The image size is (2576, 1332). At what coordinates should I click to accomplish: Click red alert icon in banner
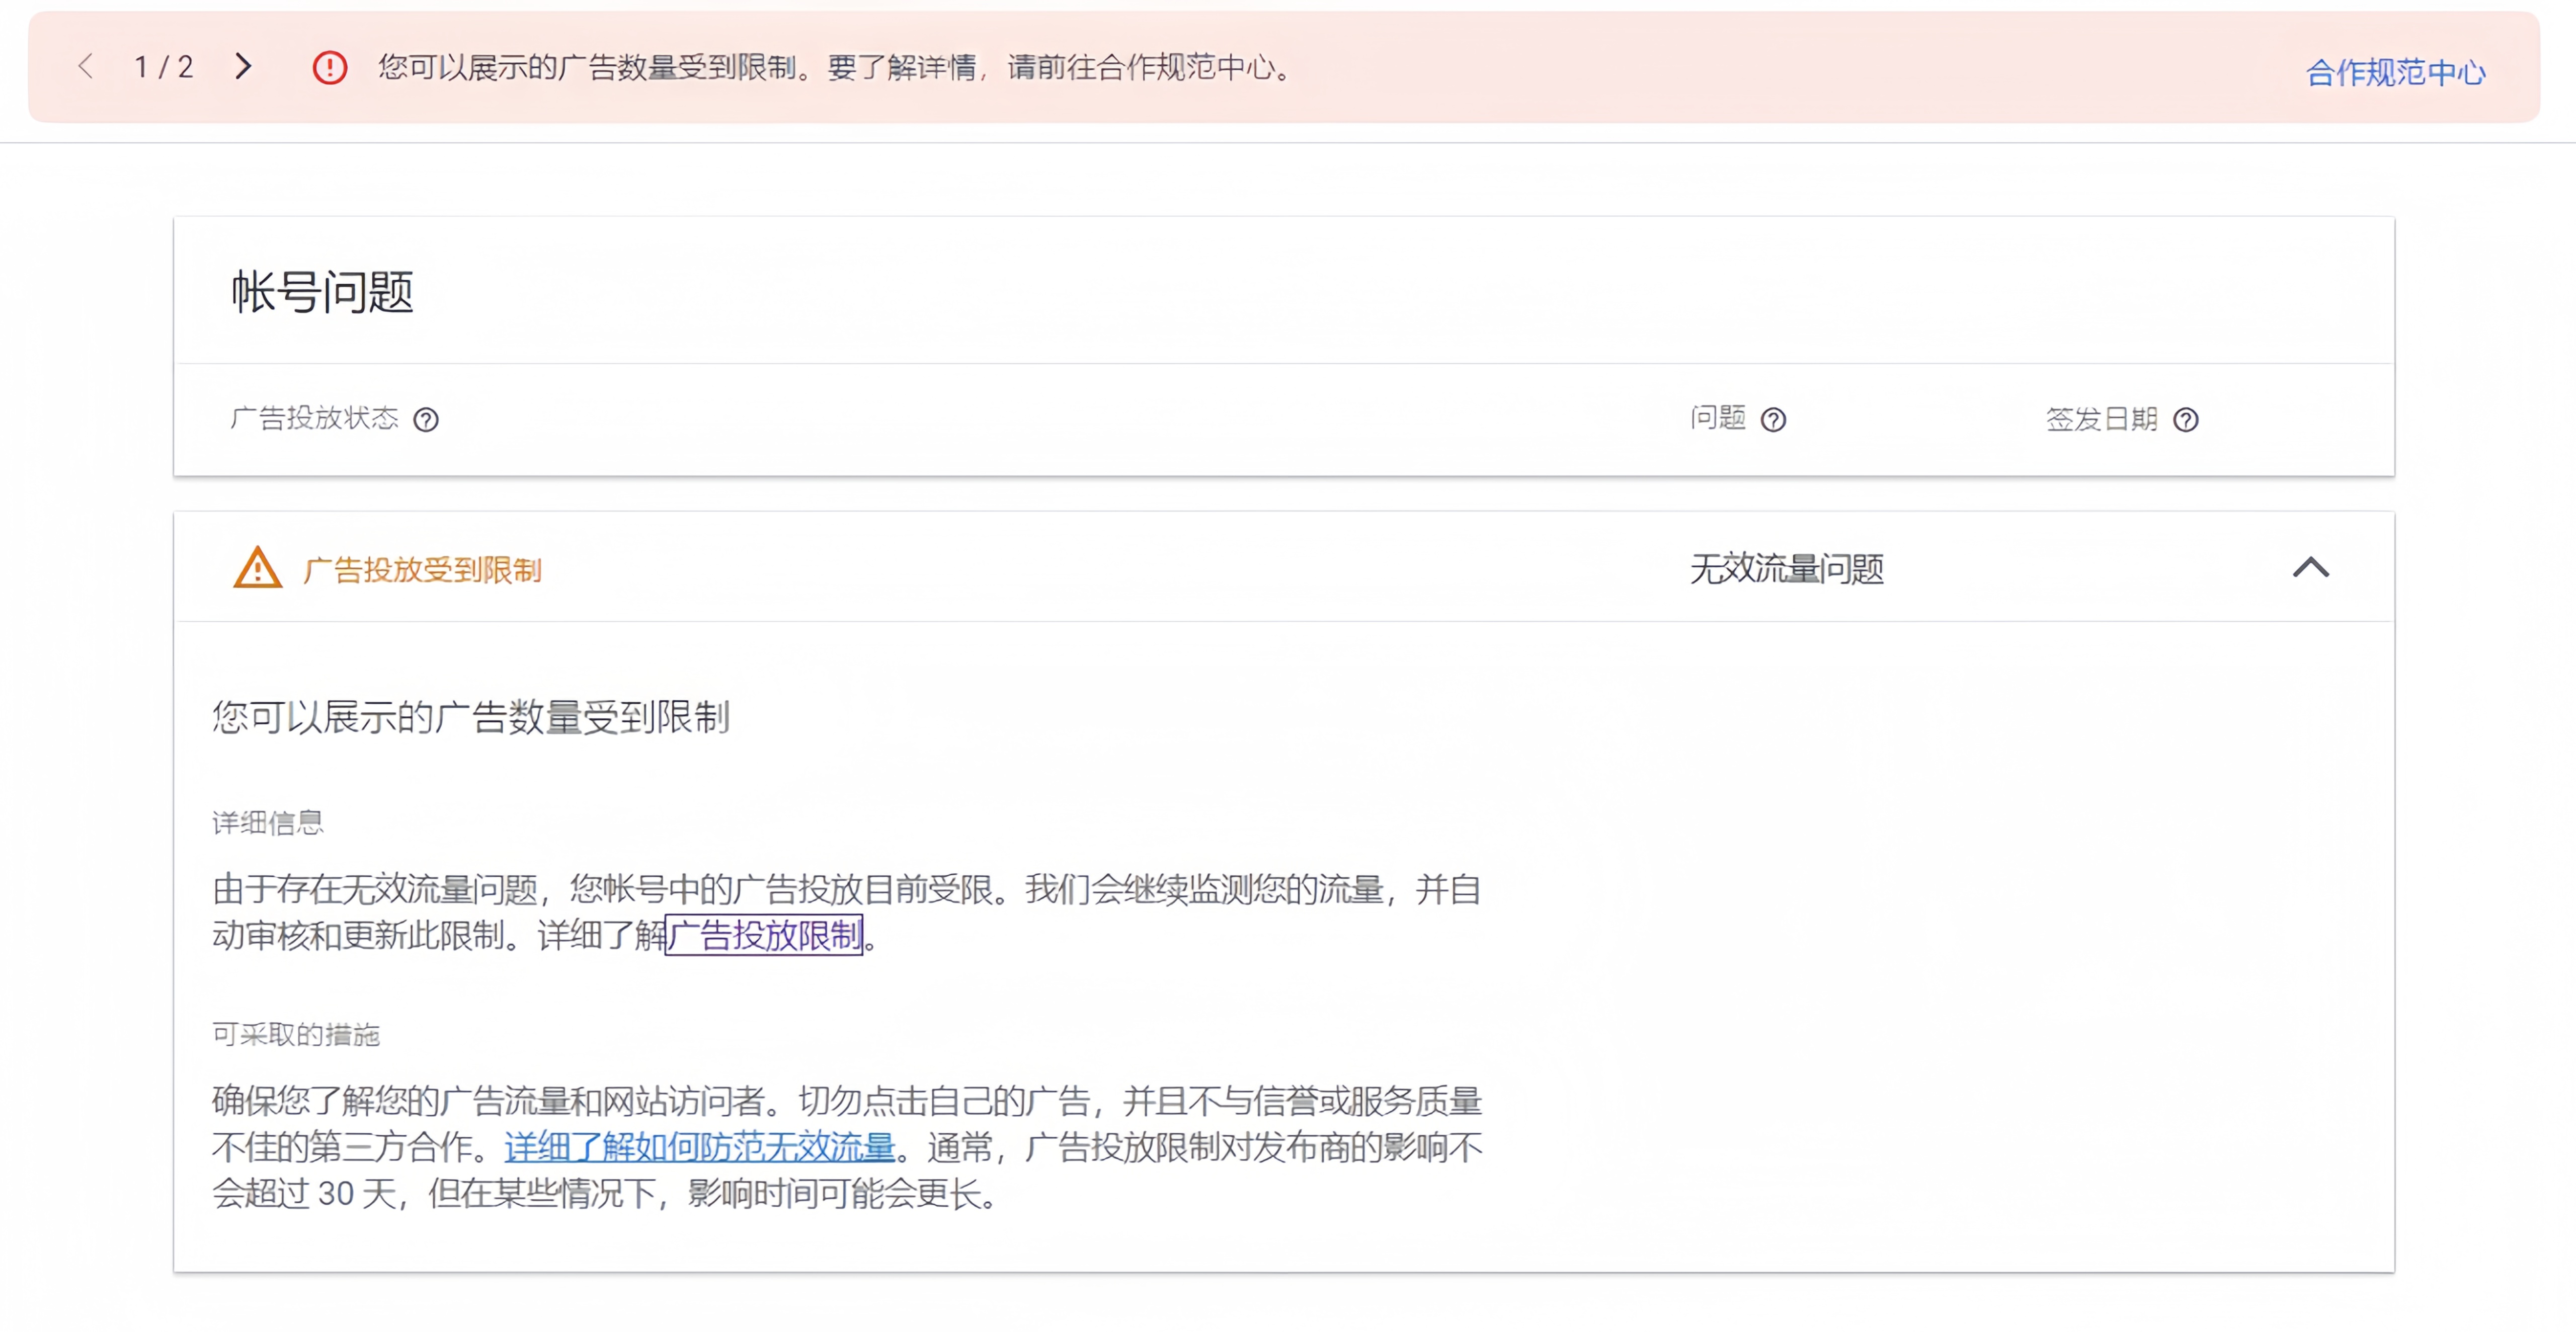[330, 68]
